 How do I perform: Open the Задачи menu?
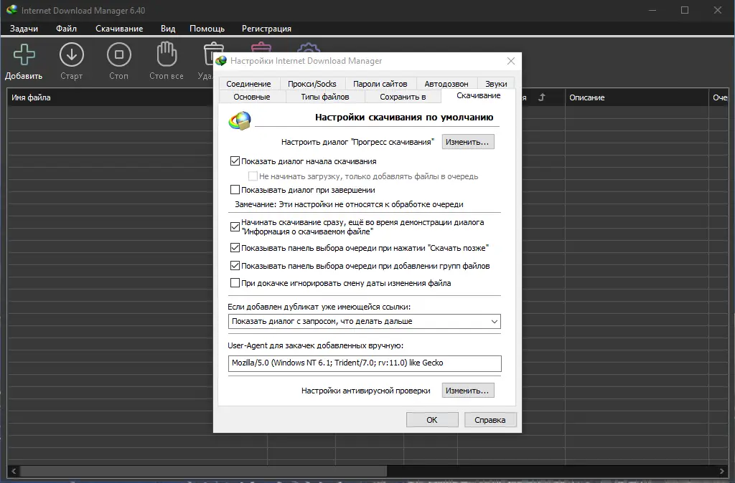click(24, 29)
